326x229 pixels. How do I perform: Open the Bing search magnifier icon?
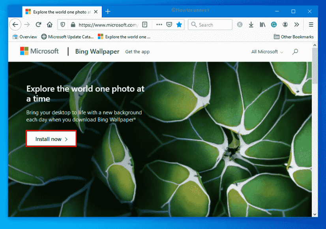pos(295,51)
